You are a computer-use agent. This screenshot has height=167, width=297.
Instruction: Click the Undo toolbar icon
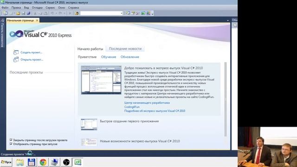(52, 13)
